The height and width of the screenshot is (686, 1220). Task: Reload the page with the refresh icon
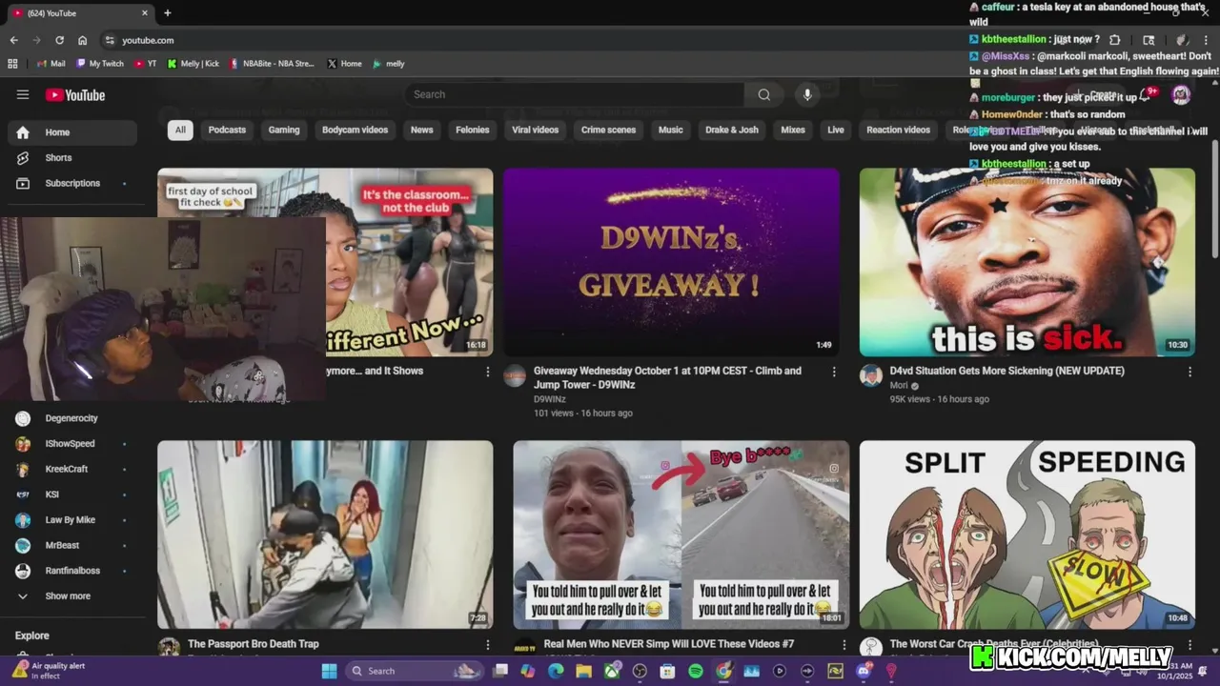click(59, 40)
